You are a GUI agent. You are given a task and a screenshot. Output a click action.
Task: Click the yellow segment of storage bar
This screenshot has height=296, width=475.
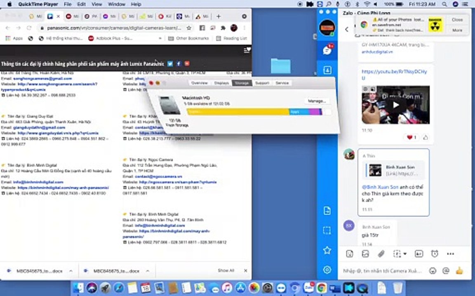(x=238, y=112)
